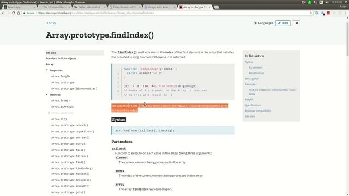The image size is (349, 196).
Task: Open Array.prototype.join() in sidebar
Action: (68, 192)
